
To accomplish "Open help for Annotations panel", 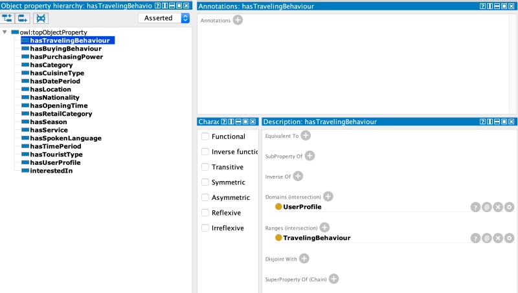I will click(x=482, y=6).
